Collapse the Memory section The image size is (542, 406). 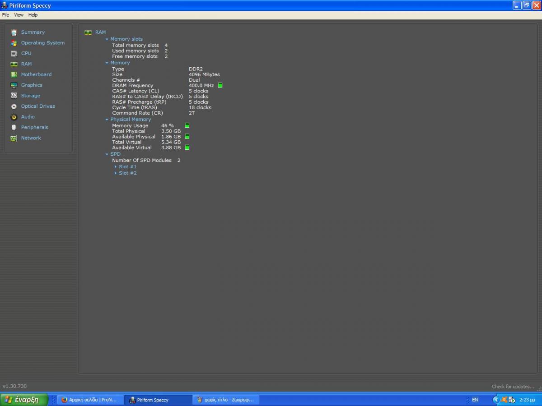(107, 63)
